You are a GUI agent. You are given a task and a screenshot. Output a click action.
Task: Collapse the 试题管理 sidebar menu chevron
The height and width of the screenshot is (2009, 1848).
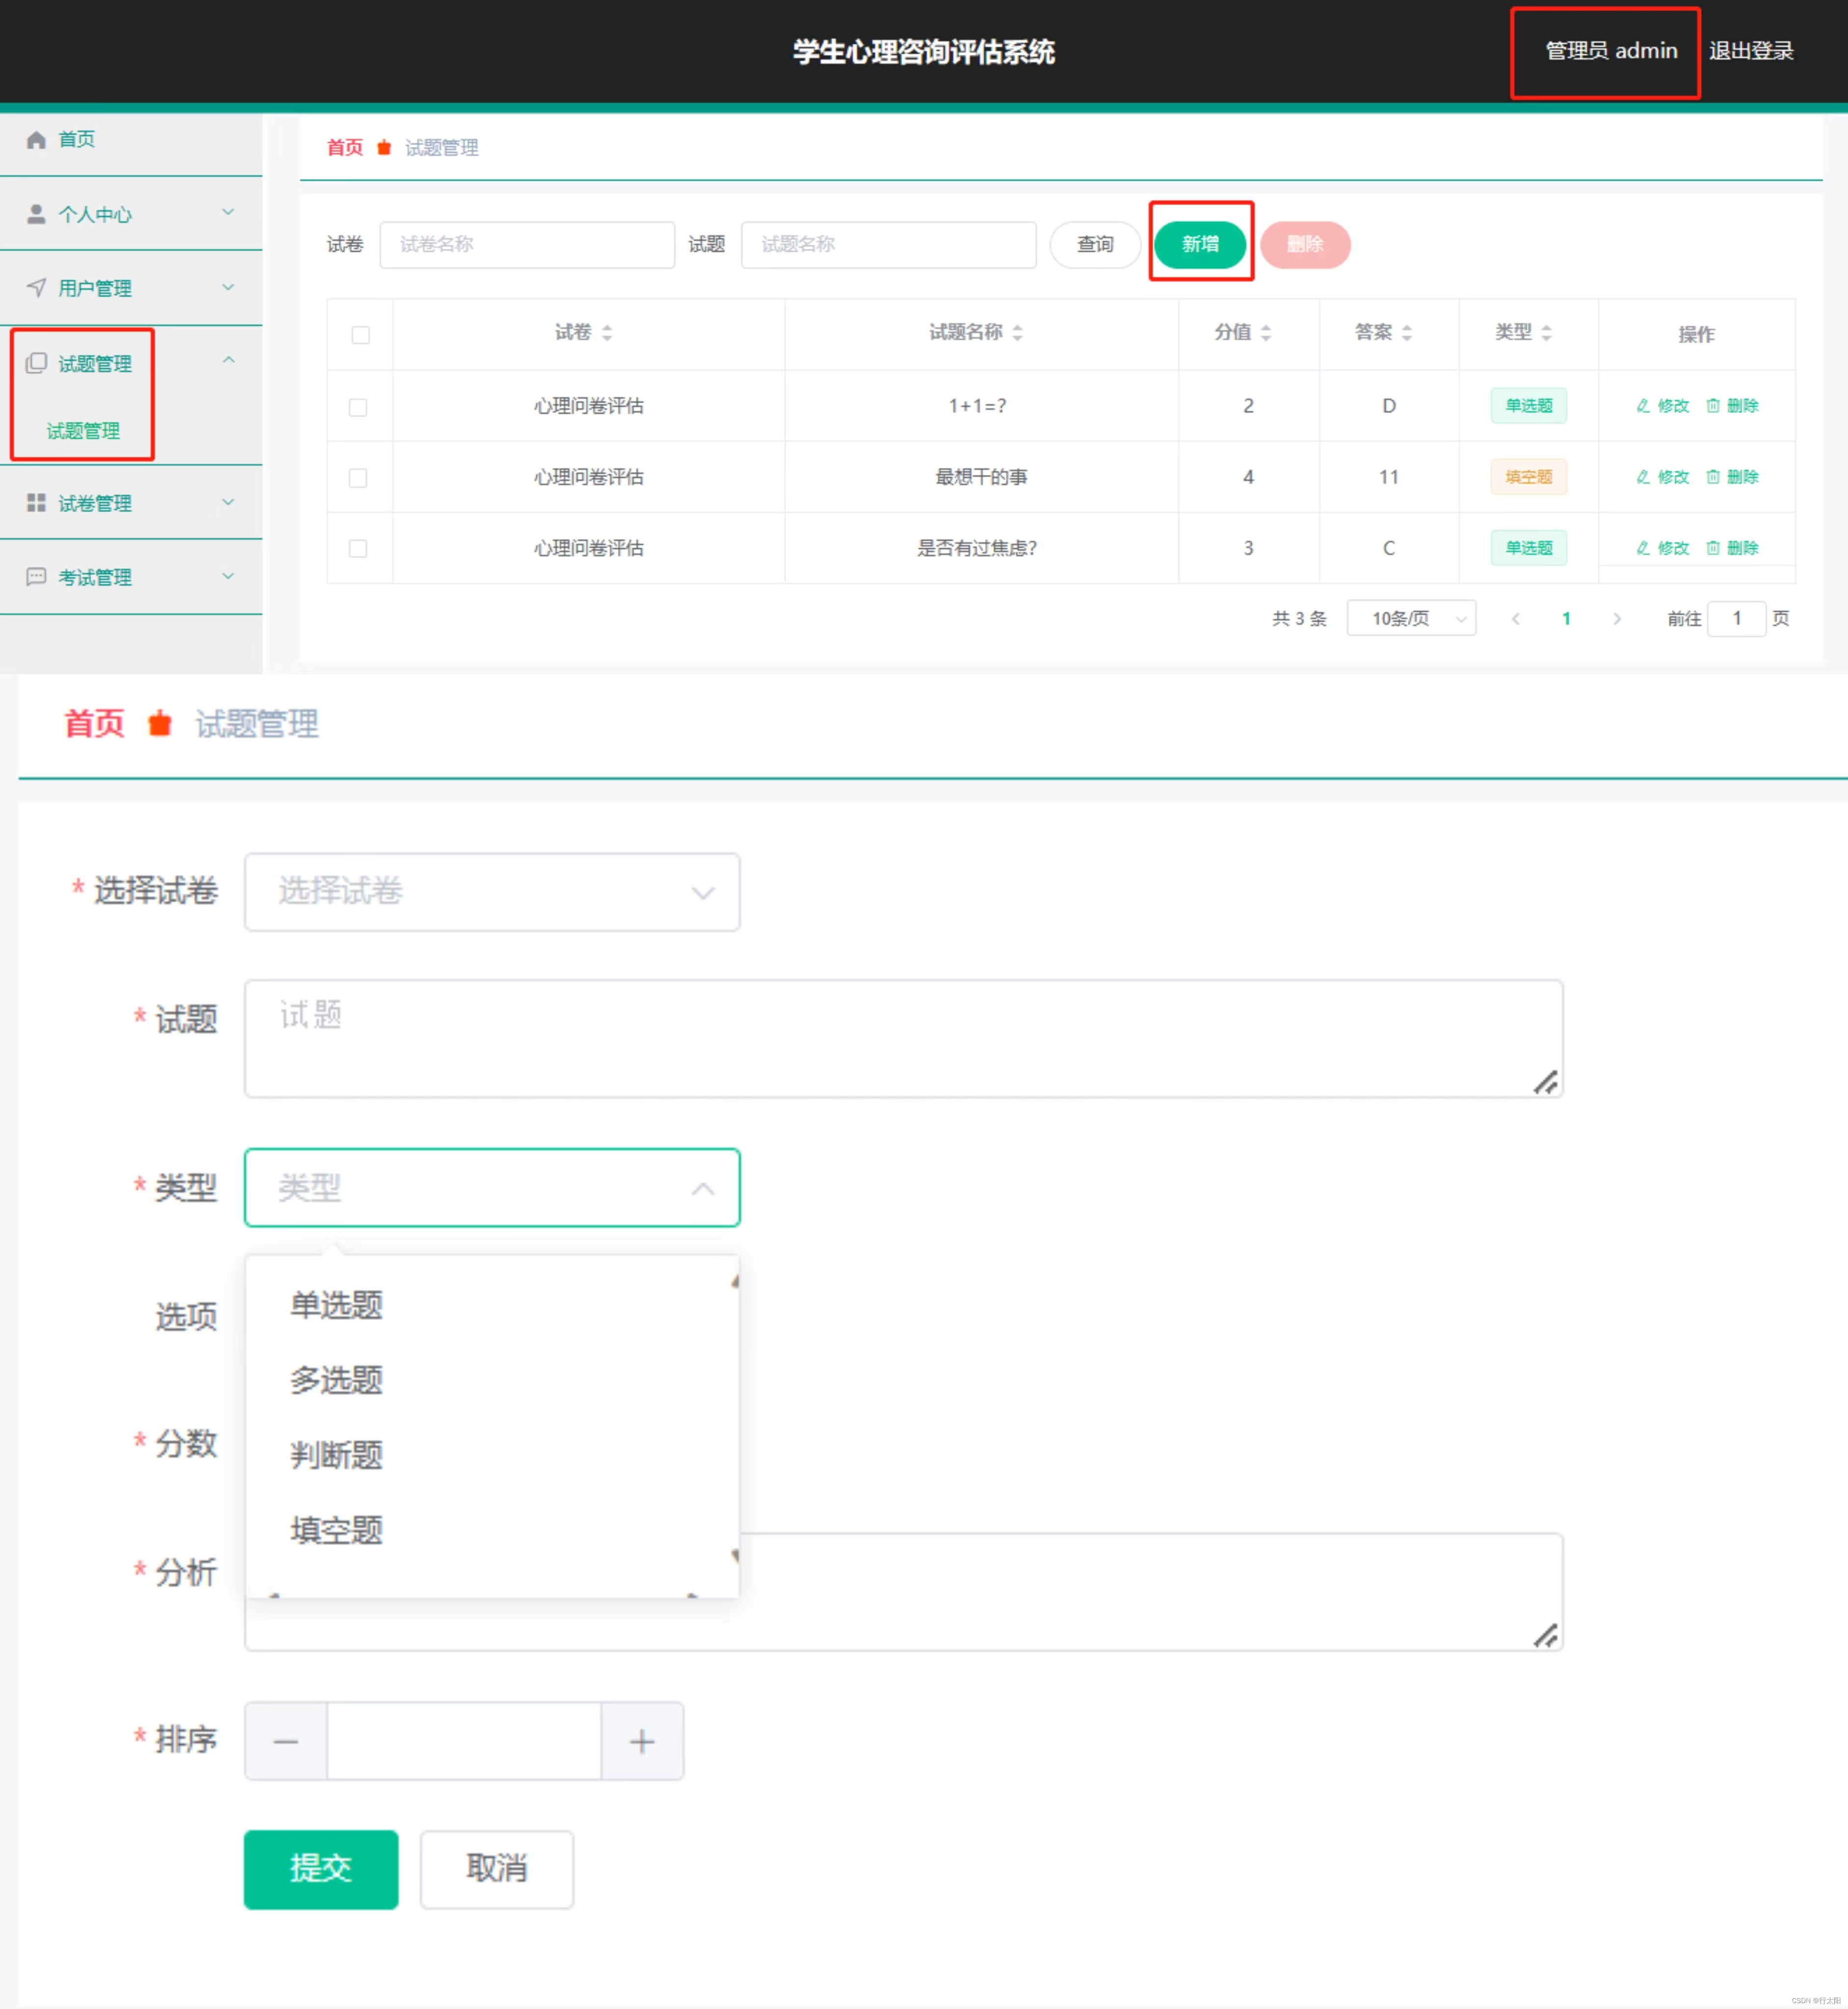click(228, 361)
